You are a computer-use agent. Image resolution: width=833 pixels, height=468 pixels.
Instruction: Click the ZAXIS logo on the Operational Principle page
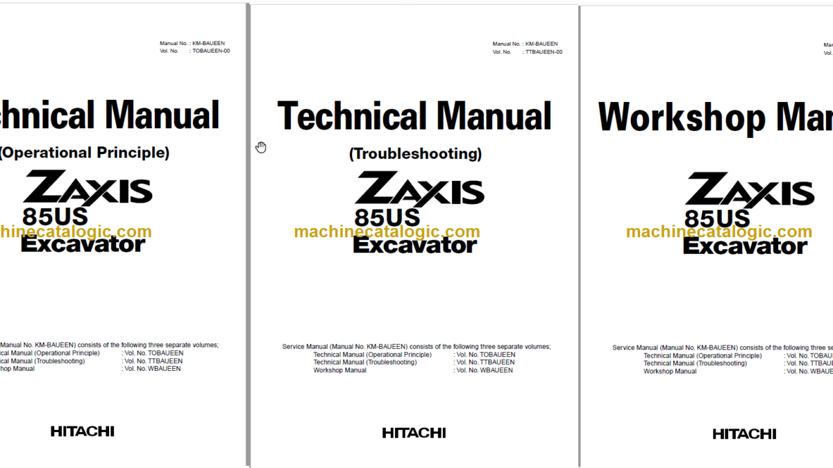(87, 188)
